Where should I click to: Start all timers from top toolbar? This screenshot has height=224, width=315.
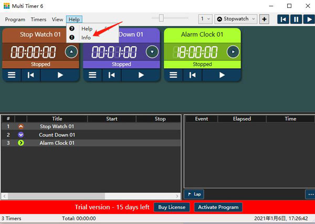click(309, 19)
